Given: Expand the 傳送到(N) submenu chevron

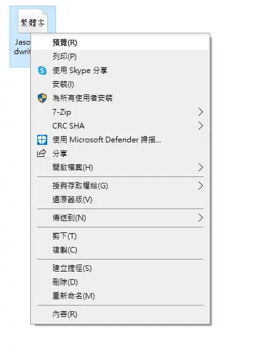Looking at the screenshot, I should pos(200,218).
